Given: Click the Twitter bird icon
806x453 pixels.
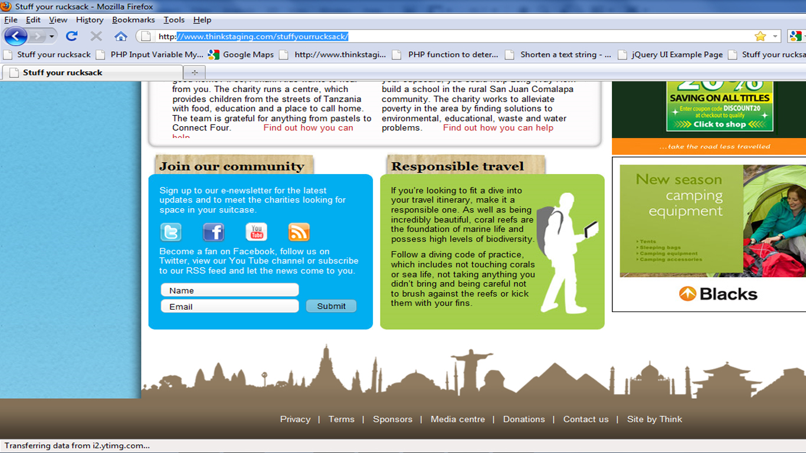Looking at the screenshot, I should 171,232.
